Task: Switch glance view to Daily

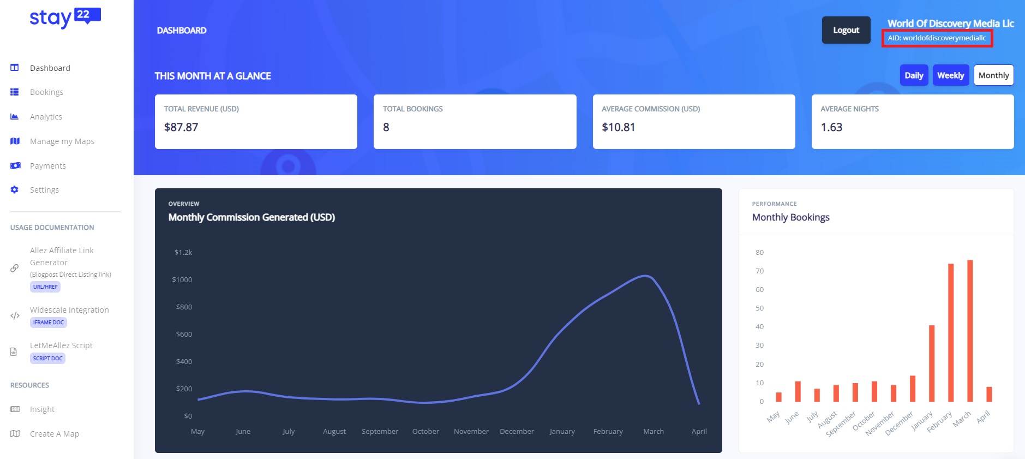Action: pyautogui.click(x=914, y=75)
